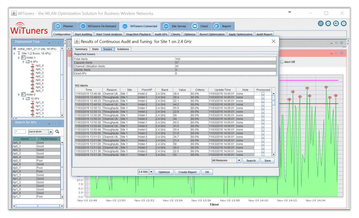
Task: Open help with the question mark icon
Action: pos(343,23)
